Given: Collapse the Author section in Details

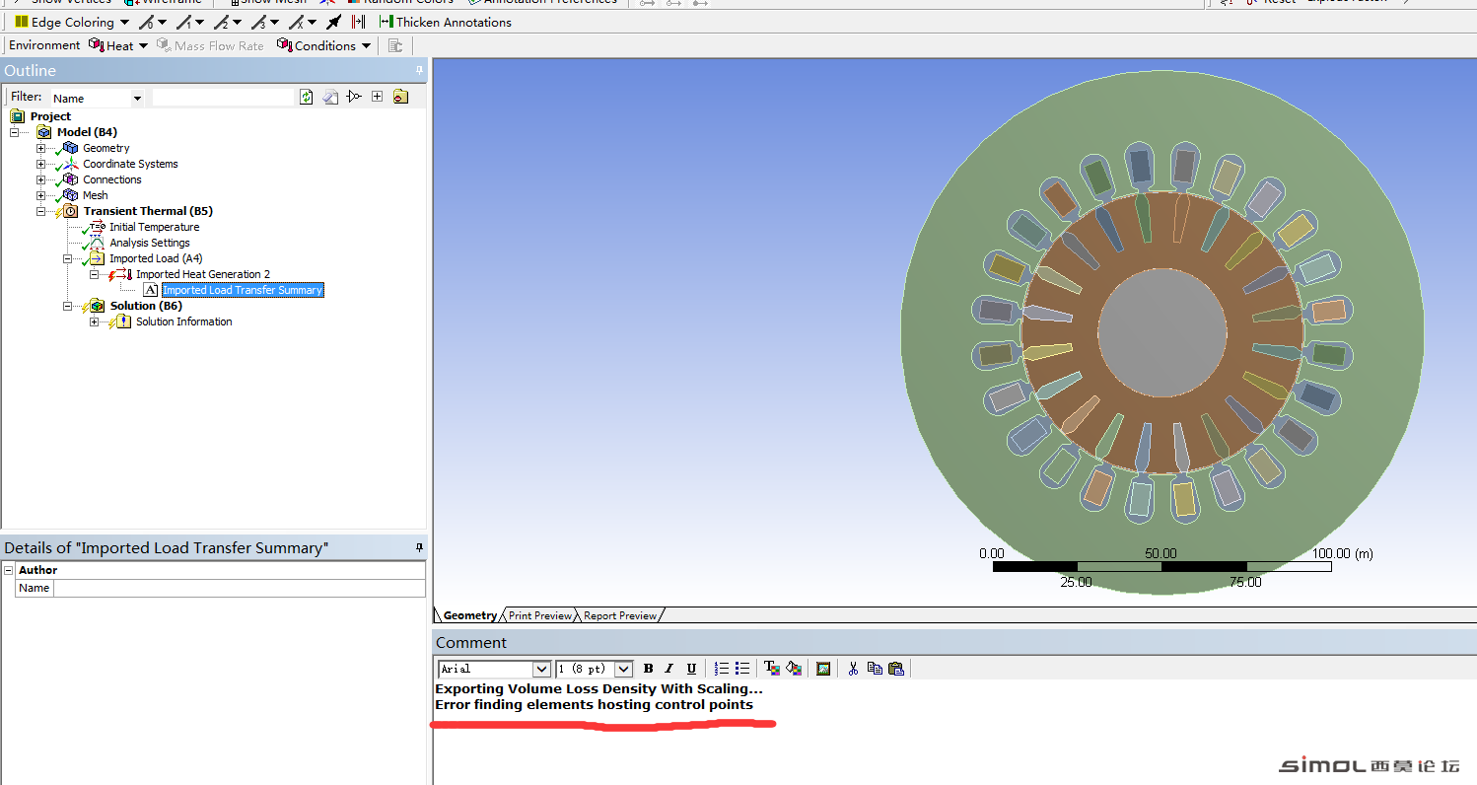Looking at the screenshot, I should (9, 570).
